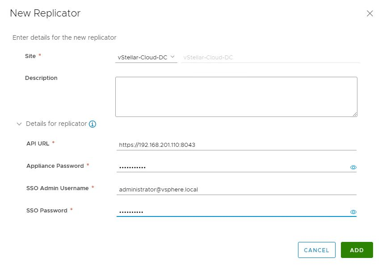Click the greyed-out vStellar-Cloud-DC site name field
This screenshot has width=382, height=266.
(270, 58)
